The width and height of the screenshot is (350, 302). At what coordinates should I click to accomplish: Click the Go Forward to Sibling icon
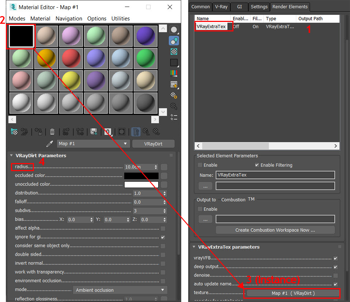click(156, 132)
